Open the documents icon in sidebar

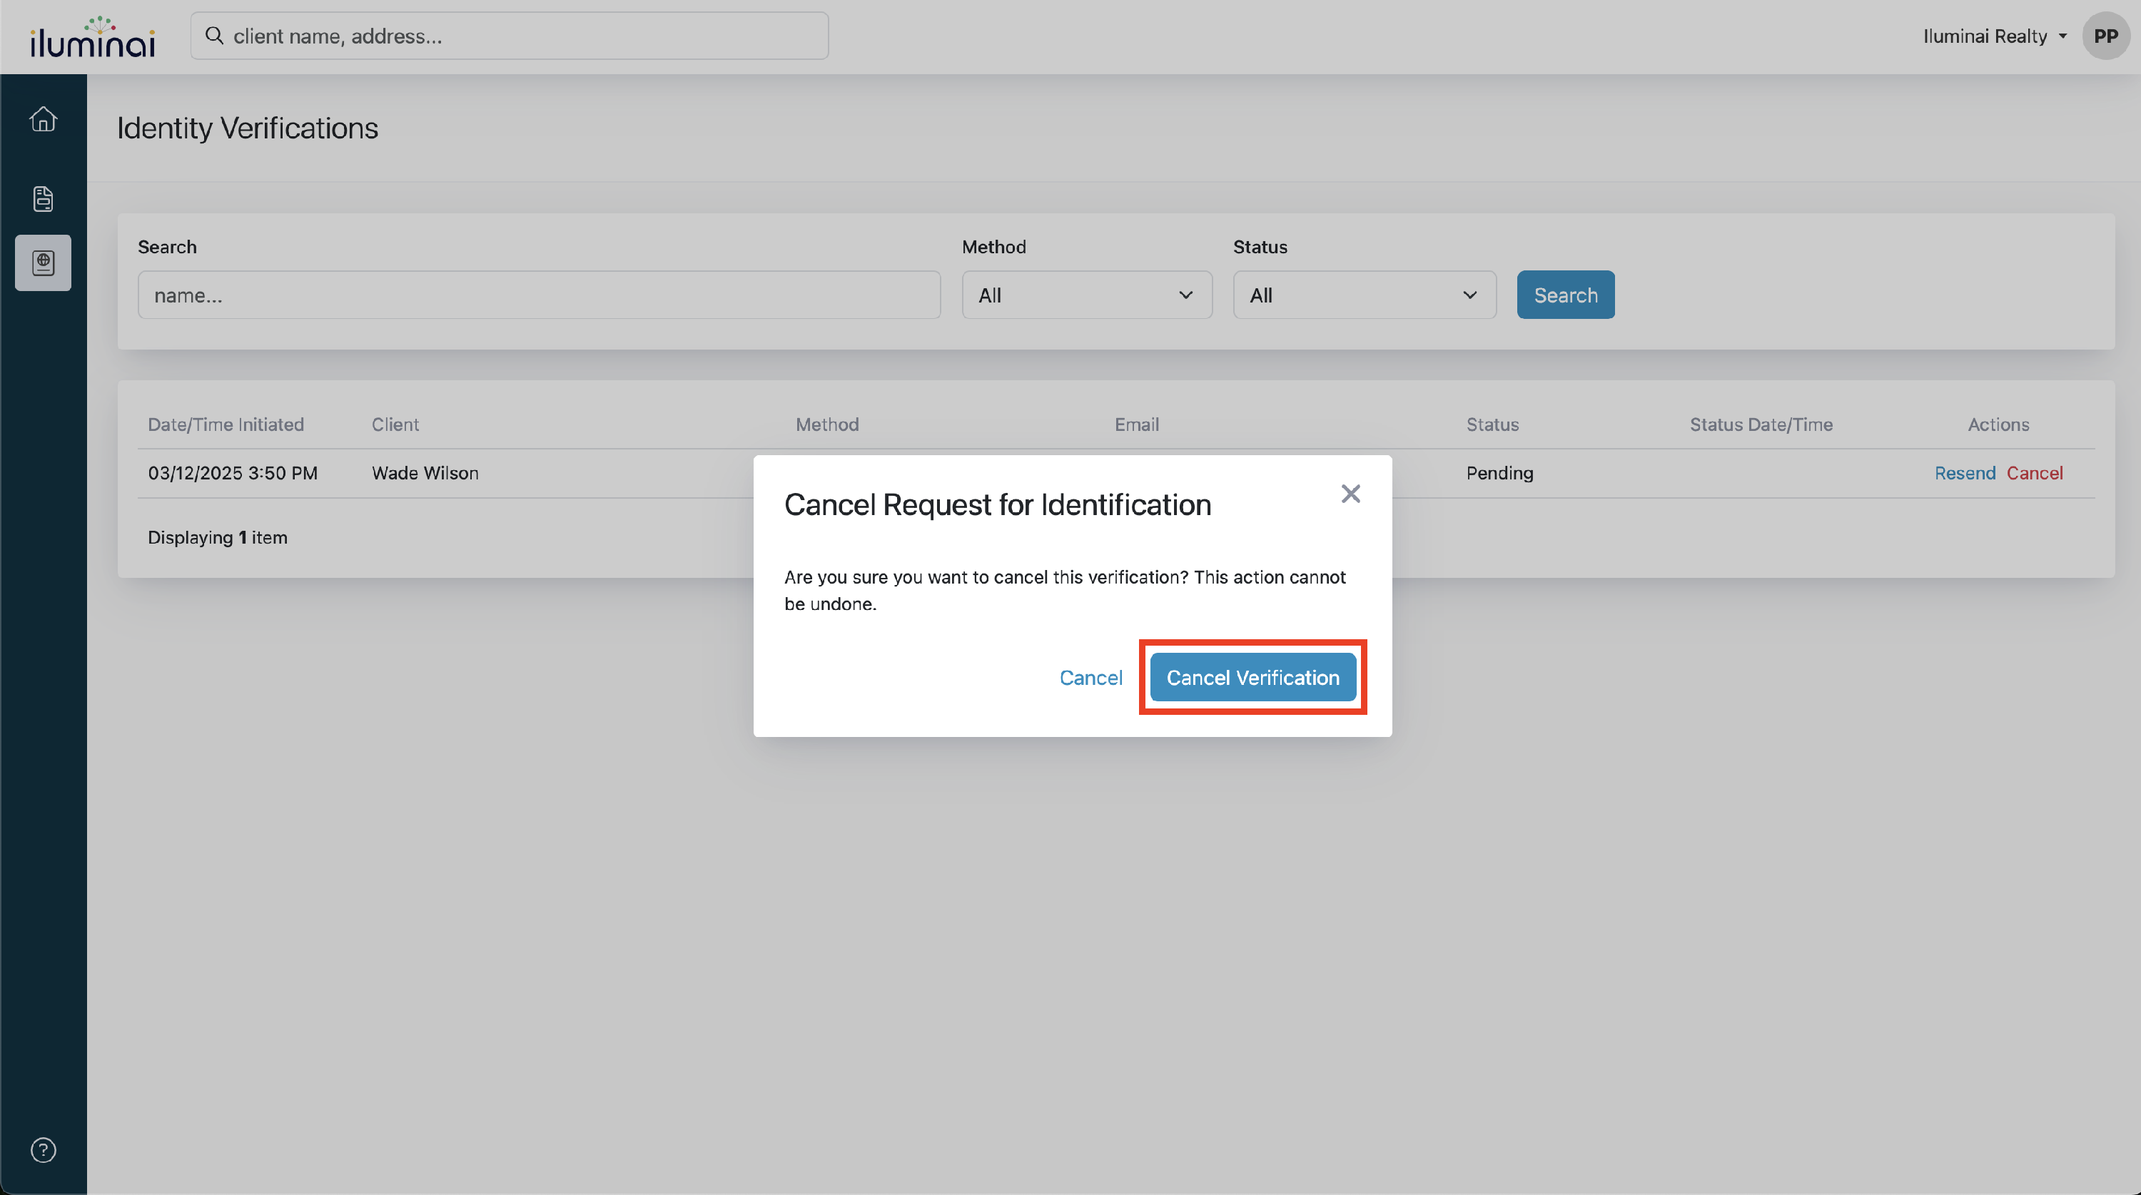(x=44, y=198)
